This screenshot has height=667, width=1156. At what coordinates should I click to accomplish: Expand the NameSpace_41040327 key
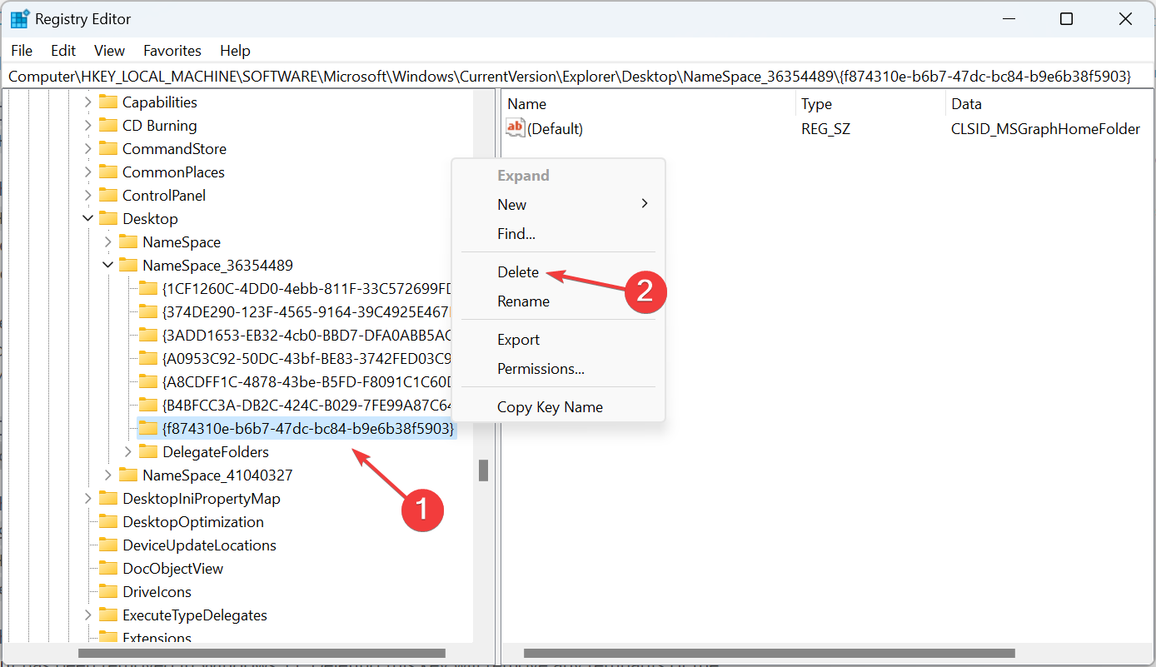(108, 475)
